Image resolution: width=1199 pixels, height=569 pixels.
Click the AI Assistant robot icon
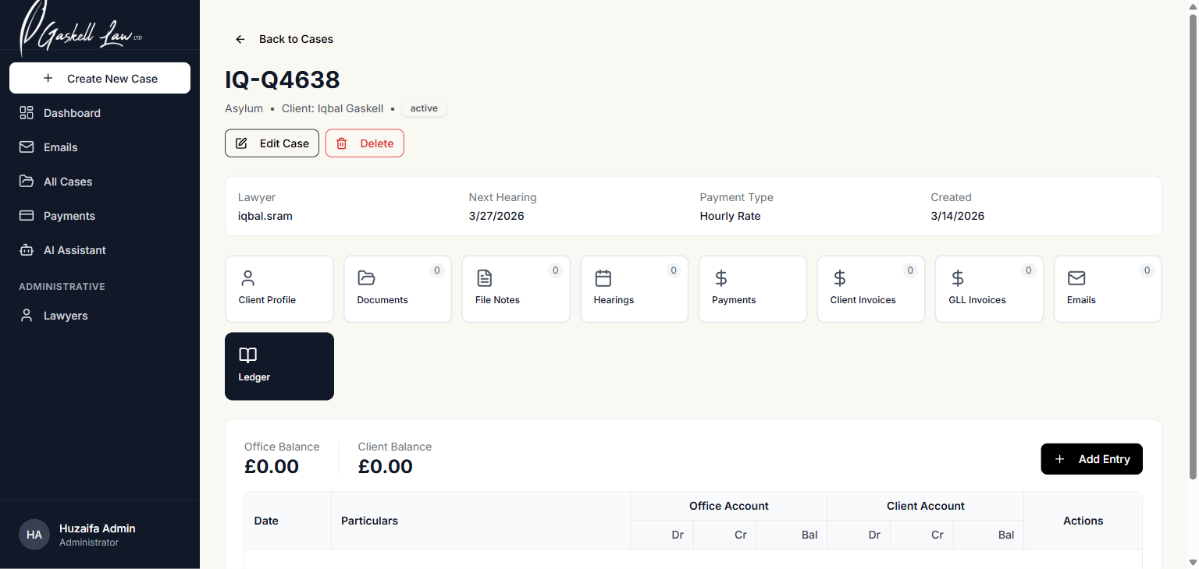[x=27, y=250]
